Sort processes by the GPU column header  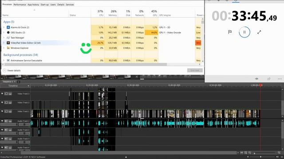coord(152,13)
